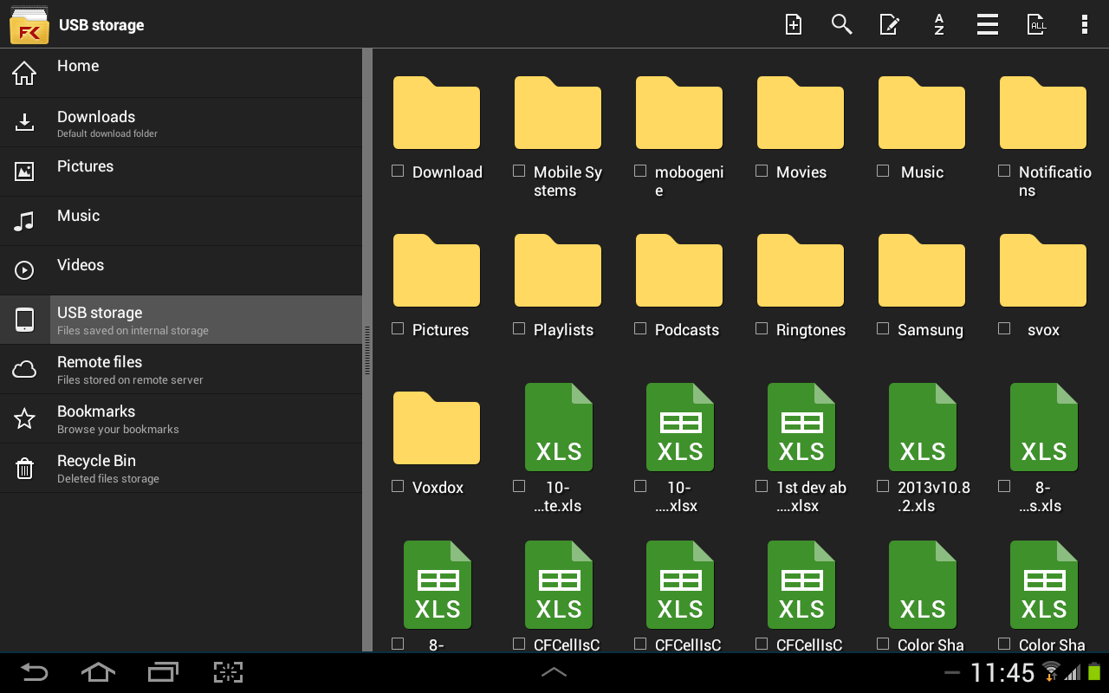
Task: Open the search tool
Action: click(841, 24)
